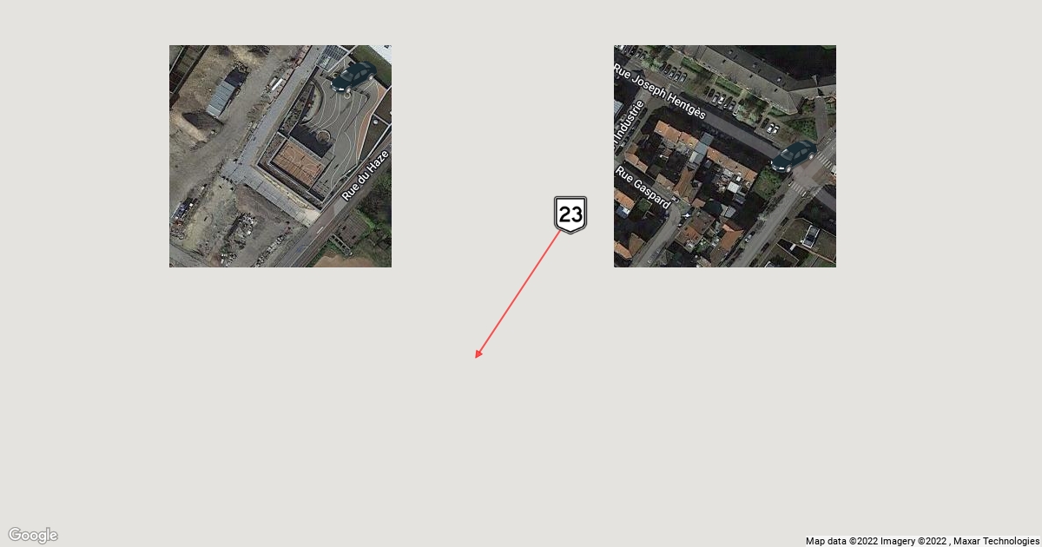1042x547 pixels.
Task: Click the Rue du Haze street label
Action: point(365,175)
